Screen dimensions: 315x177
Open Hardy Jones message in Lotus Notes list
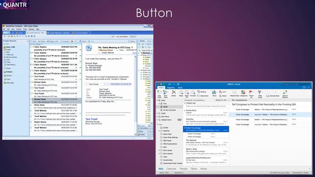56,106
